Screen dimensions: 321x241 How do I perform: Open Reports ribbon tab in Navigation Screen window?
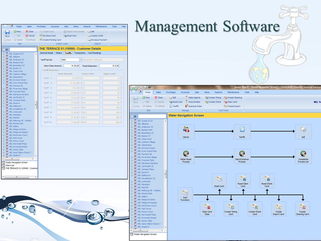click(218, 92)
